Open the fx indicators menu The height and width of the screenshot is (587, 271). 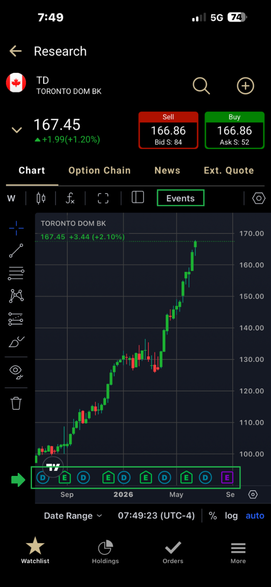[x=70, y=198]
